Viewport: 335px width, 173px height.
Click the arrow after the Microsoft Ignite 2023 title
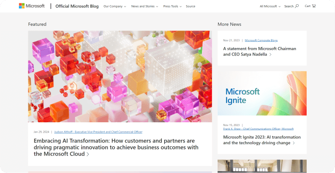[x=294, y=143]
